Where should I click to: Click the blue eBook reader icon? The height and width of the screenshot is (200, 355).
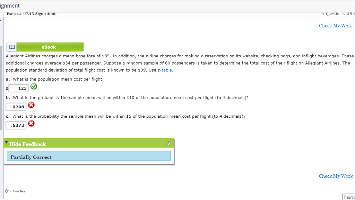(x=11, y=47)
